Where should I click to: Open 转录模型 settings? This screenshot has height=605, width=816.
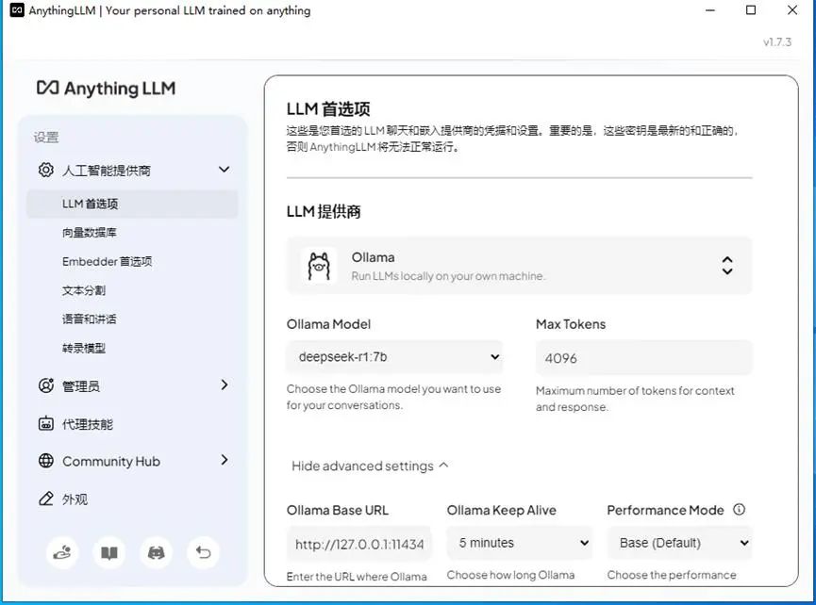pyautogui.click(x=84, y=349)
